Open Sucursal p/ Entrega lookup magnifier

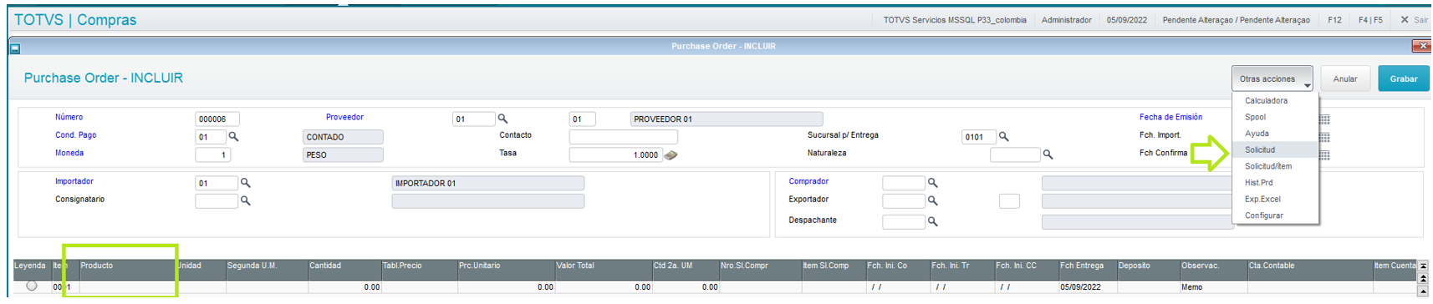tap(1003, 136)
